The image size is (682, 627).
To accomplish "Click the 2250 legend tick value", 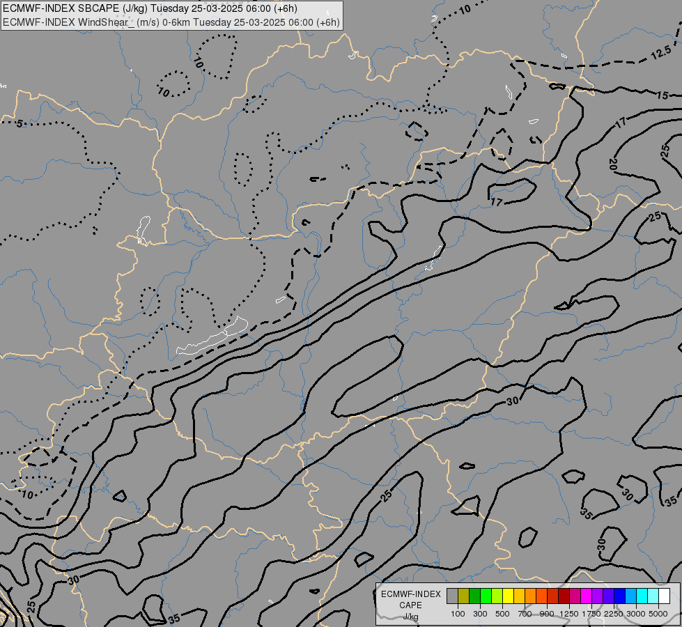I will 614,614.
